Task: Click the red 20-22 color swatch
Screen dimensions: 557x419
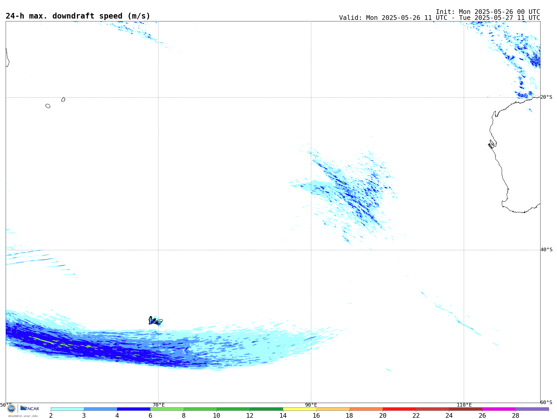Action: (x=399, y=409)
